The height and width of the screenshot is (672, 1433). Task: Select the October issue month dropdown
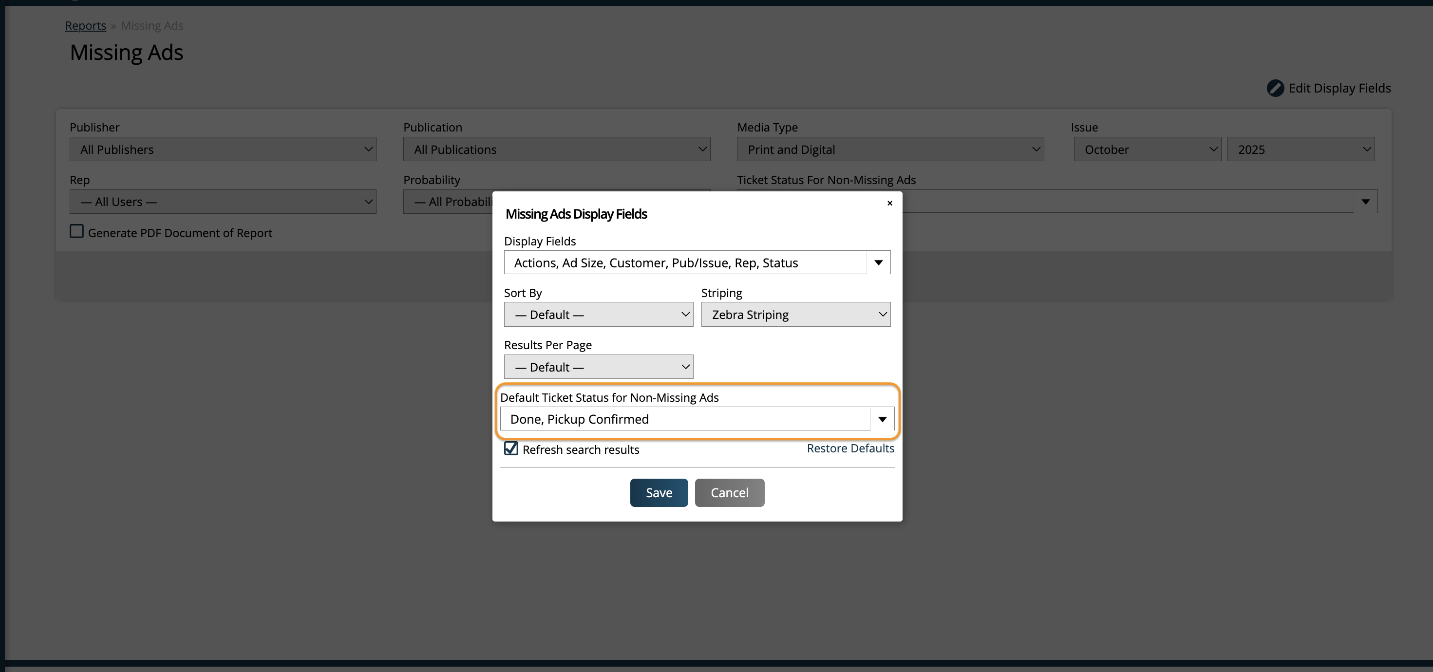click(x=1147, y=149)
